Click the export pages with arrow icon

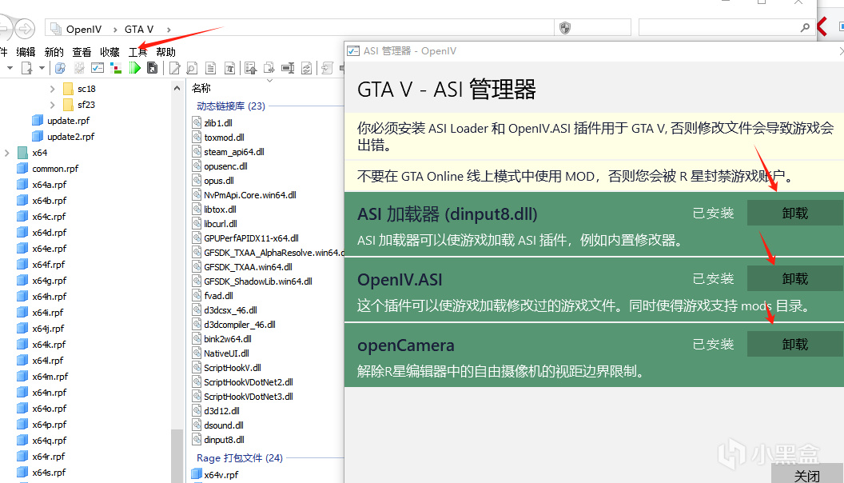pyautogui.click(x=269, y=68)
